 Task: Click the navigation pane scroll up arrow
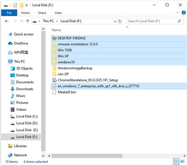pyautogui.click(x=43, y=29)
